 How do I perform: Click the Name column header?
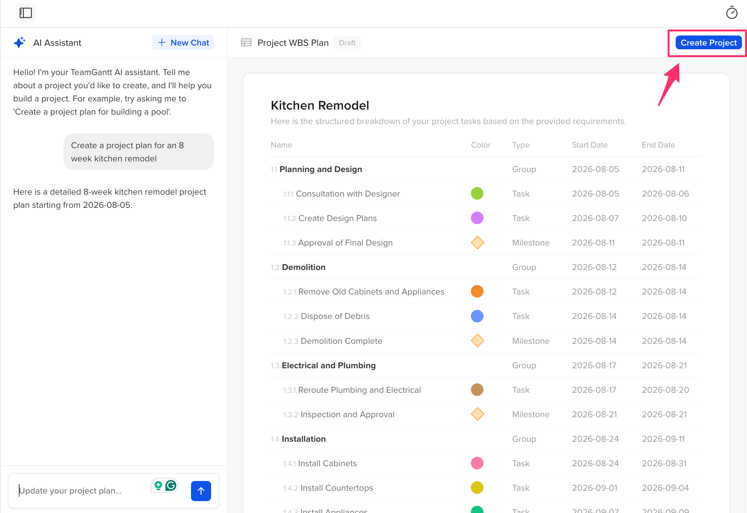click(x=281, y=145)
